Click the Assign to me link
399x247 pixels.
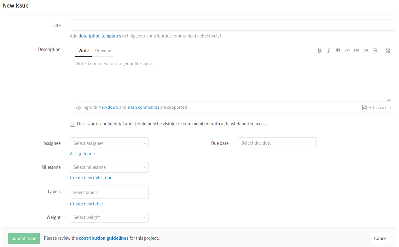point(82,154)
